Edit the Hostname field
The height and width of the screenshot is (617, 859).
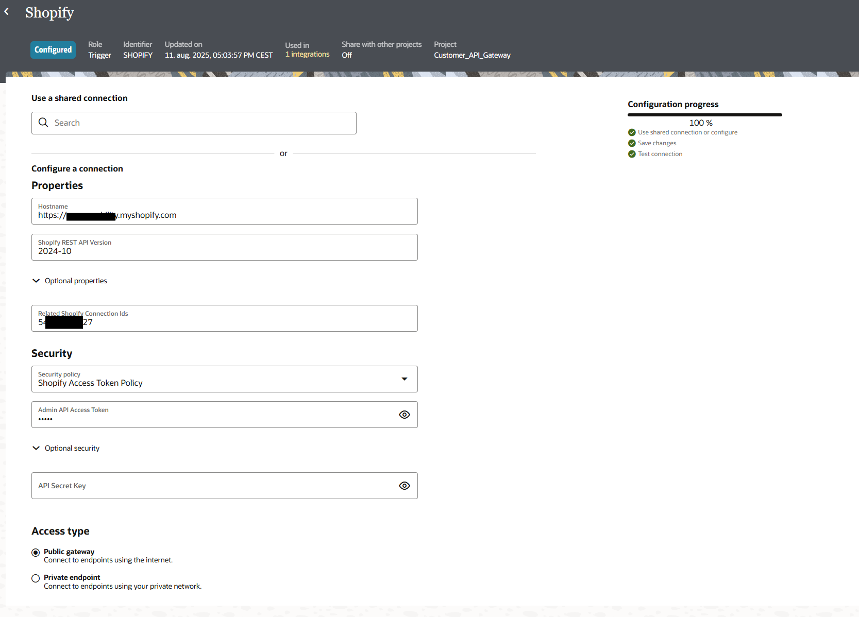(x=225, y=211)
